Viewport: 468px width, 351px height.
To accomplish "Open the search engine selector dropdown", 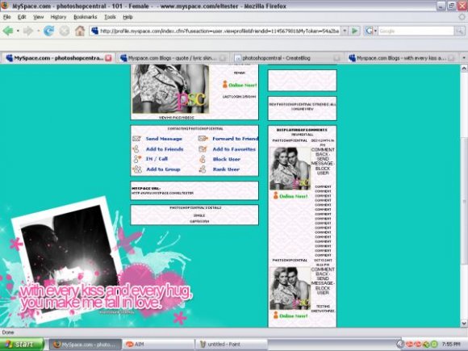I will (375, 31).
